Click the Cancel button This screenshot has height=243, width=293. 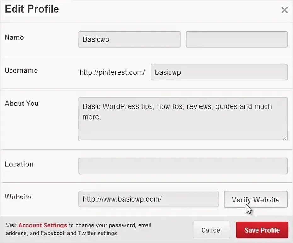[211, 230]
